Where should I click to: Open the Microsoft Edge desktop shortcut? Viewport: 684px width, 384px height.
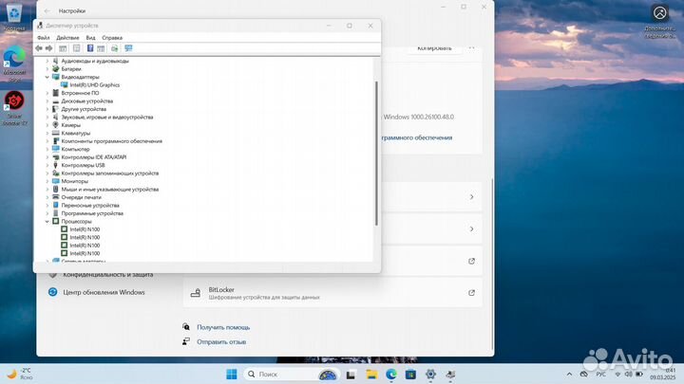(14, 64)
